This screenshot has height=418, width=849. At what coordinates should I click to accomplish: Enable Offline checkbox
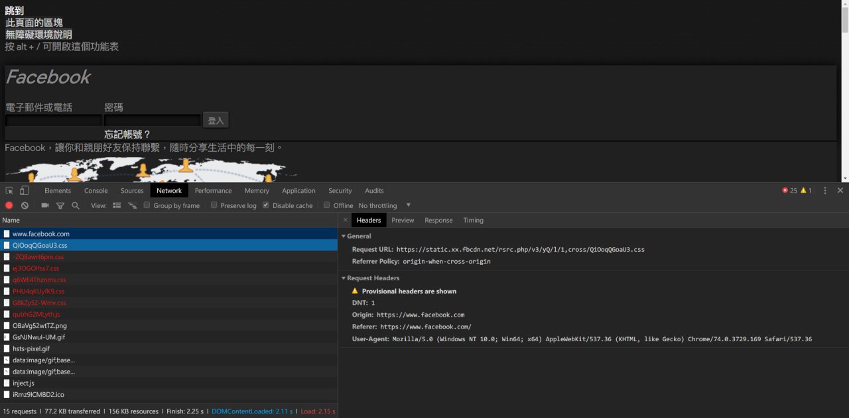[326, 205]
